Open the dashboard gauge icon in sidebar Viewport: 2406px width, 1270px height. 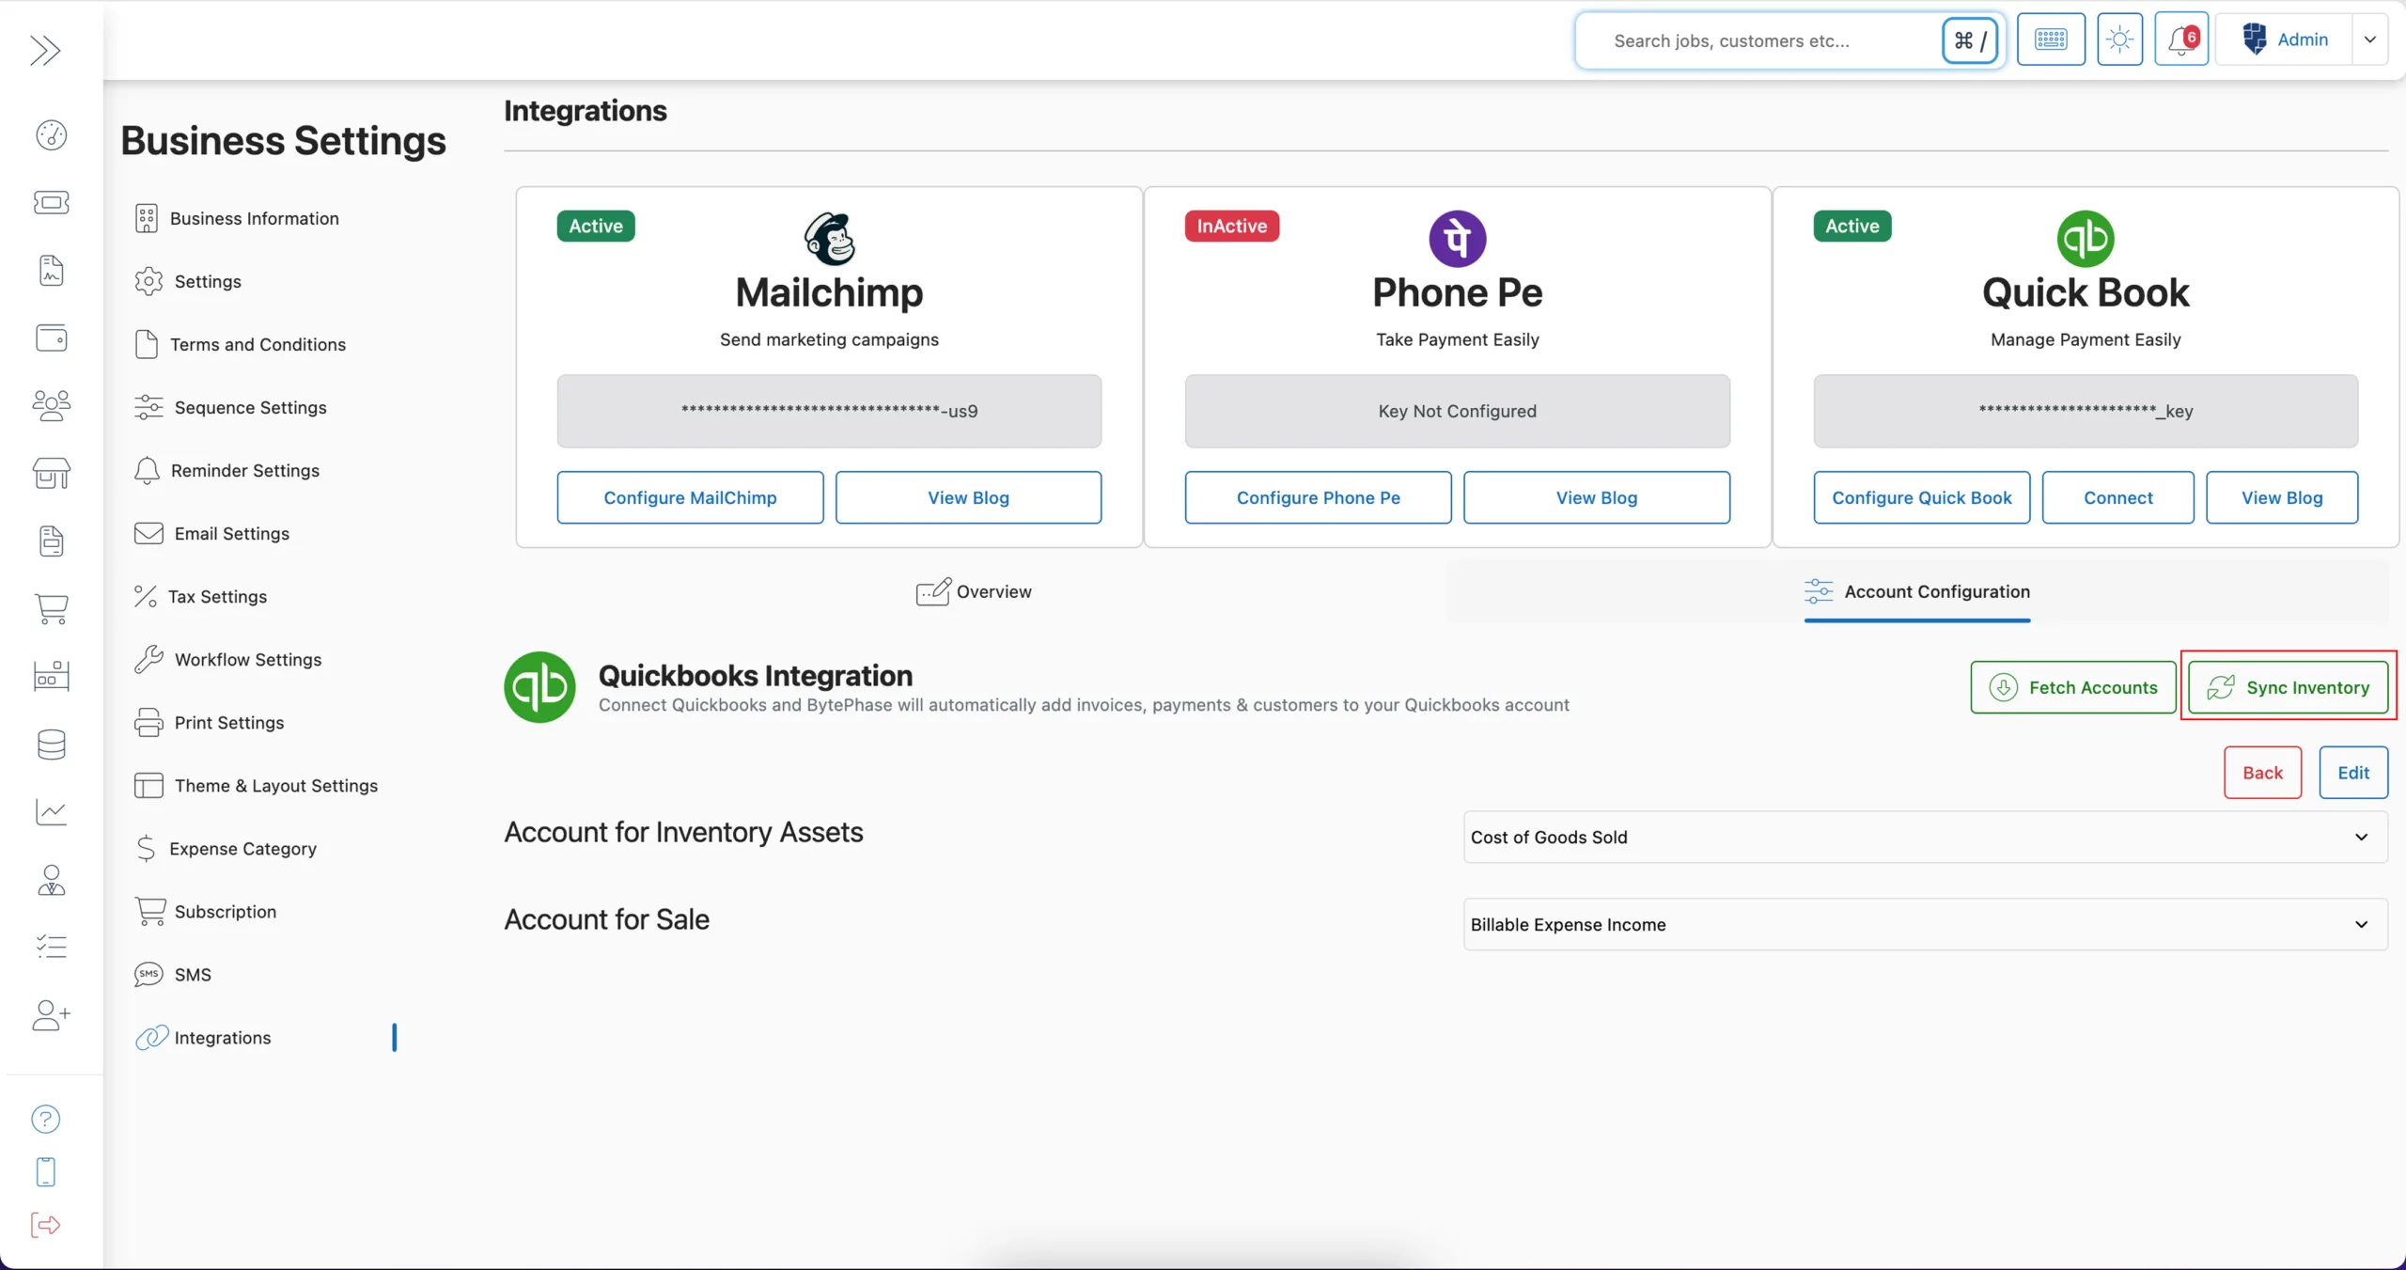[52, 135]
